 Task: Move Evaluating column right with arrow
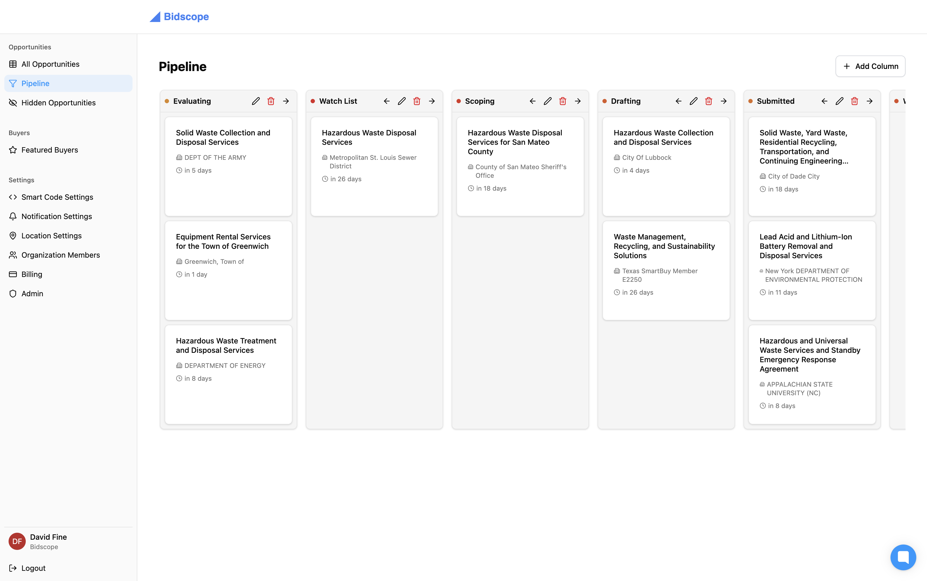(x=286, y=101)
